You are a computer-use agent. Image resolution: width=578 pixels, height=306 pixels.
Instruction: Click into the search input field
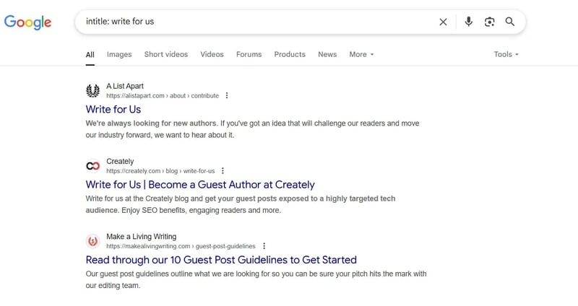point(258,22)
